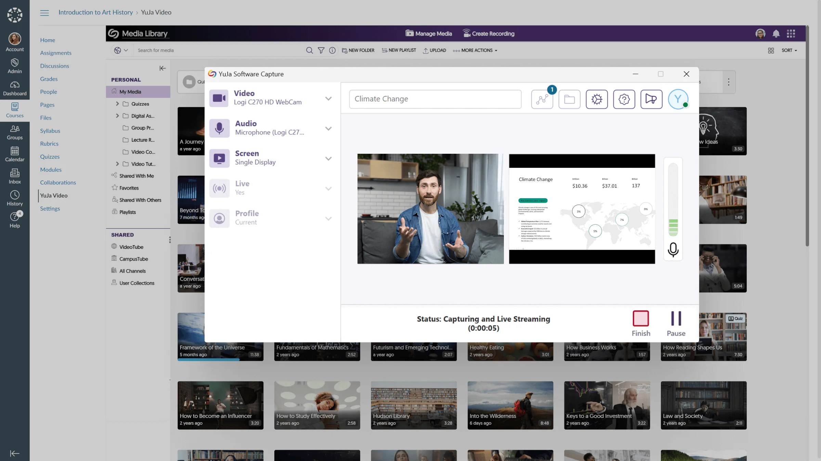The height and width of the screenshot is (461, 821).
Task: Open the three-dot menu on folder card
Action: 728,82
